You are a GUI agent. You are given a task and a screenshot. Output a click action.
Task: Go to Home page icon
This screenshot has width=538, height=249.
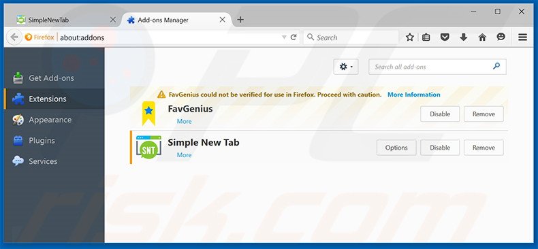[x=482, y=37]
